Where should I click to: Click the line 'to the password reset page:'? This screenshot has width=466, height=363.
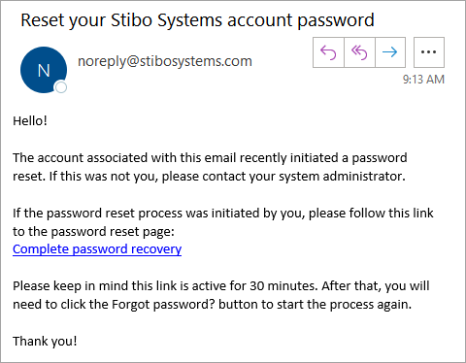(x=93, y=232)
